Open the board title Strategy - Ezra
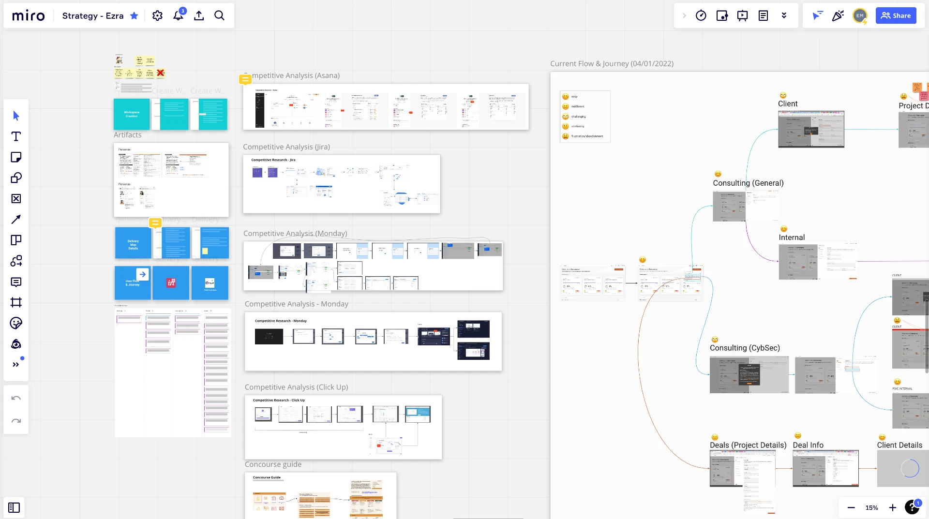Screen dimensions: 929x519 pyautogui.click(x=93, y=16)
